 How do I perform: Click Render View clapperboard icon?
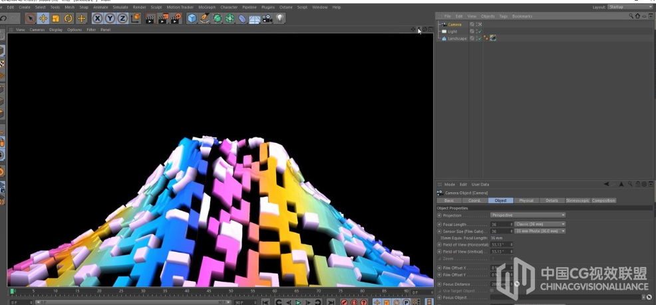[150, 19]
